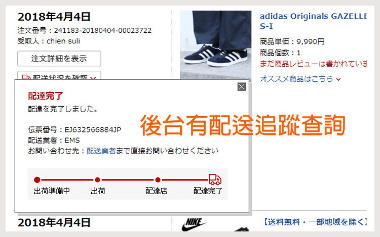This screenshot has width=380, height=237.
Task: Click the 配達完了 status heading
Action: click(x=45, y=96)
